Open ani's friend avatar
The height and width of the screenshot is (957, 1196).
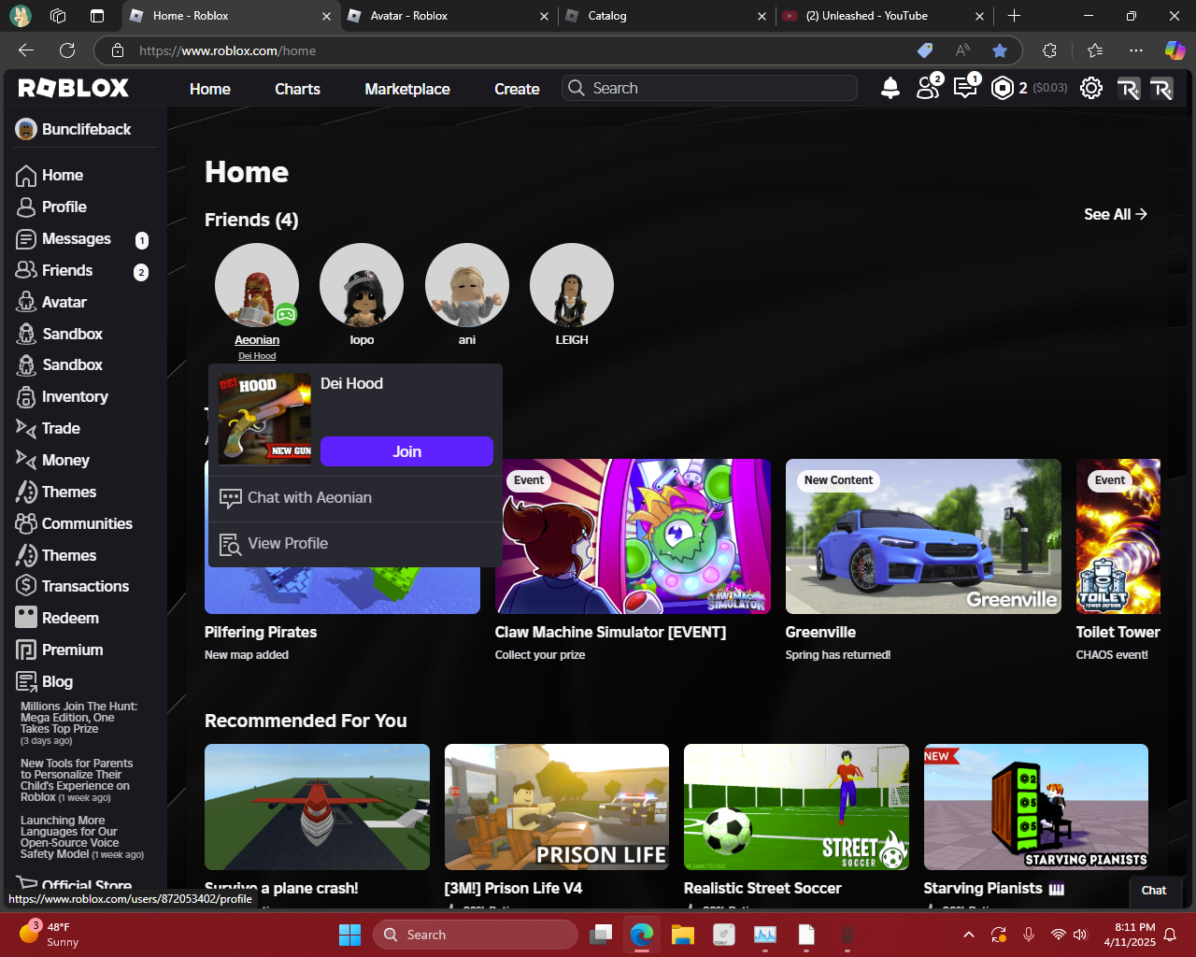click(467, 285)
